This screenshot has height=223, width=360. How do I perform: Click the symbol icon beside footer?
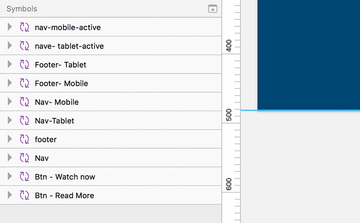point(24,139)
